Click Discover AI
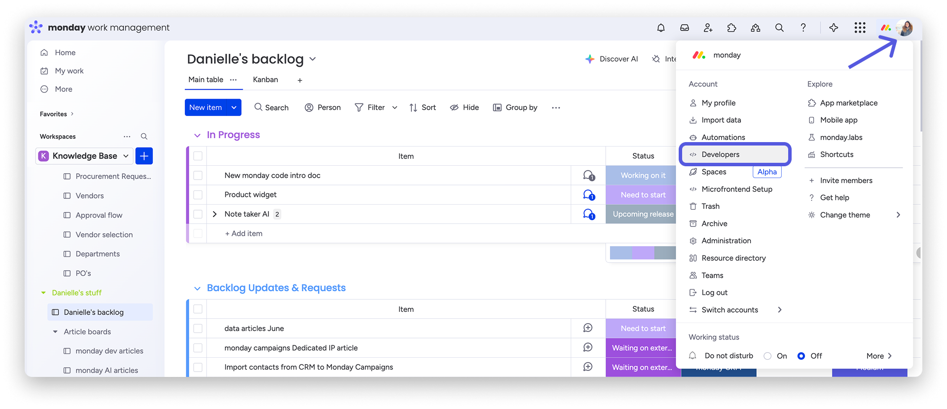 click(612, 59)
